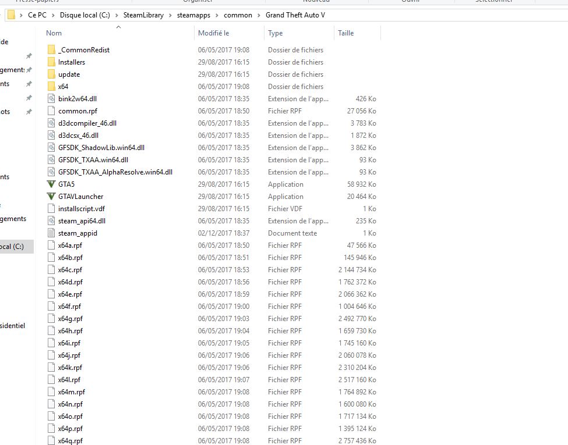Select x64l.rpf file name
Screen dimensions: 568x445
tap(69, 379)
